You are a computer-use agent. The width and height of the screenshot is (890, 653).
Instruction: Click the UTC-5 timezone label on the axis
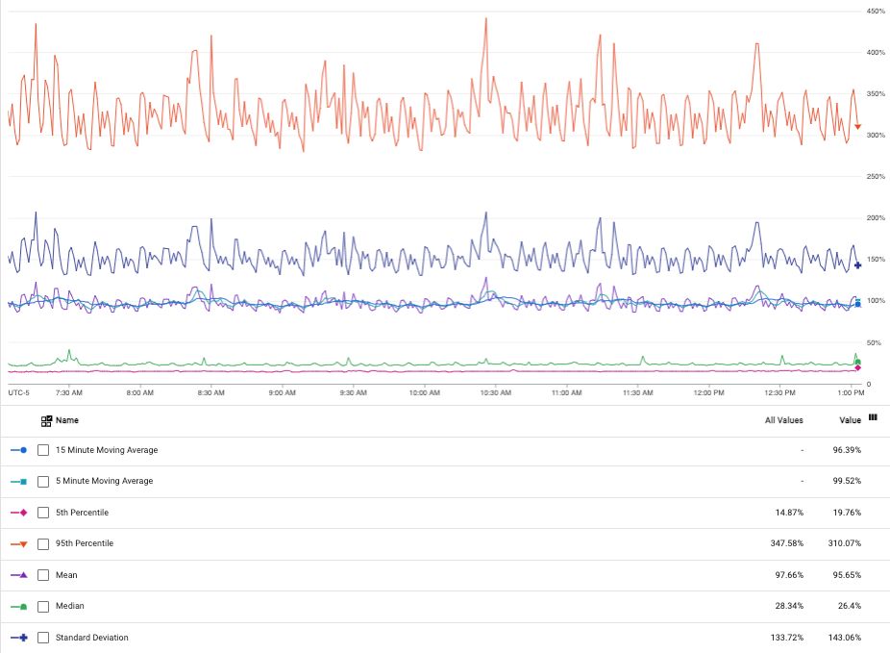coord(17,392)
